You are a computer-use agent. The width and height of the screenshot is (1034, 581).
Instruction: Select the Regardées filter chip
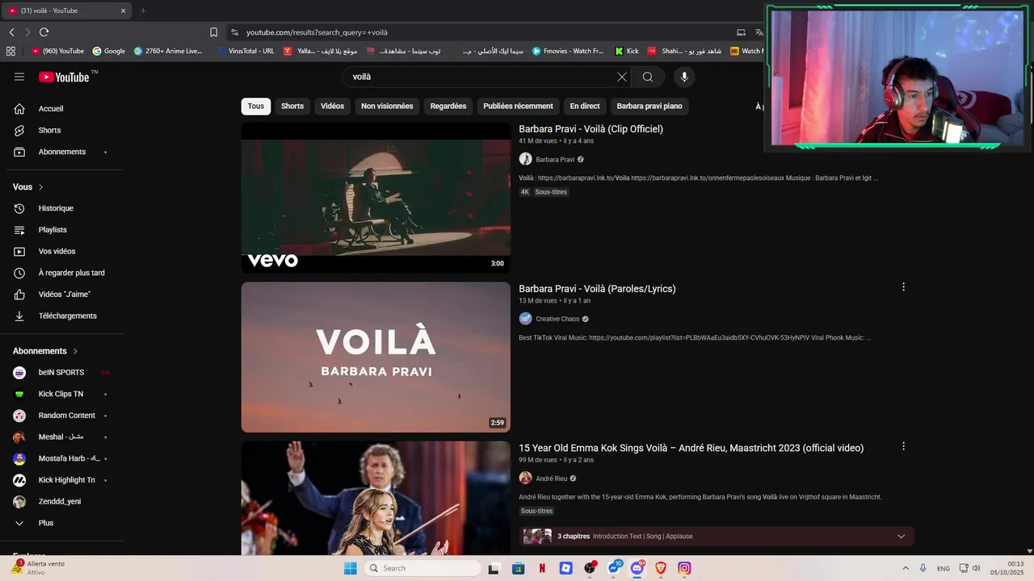click(x=448, y=106)
